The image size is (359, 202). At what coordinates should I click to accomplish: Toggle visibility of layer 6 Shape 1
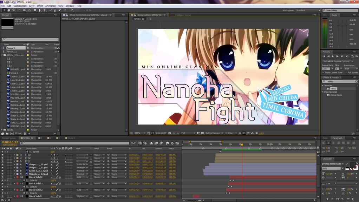pyautogui.click(x=2, y=164)
